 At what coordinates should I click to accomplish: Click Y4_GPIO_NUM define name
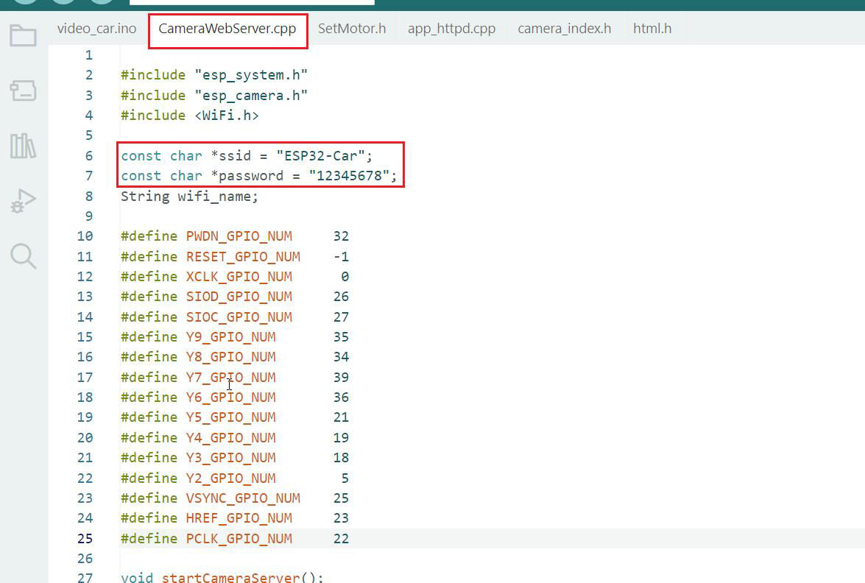point(230,438)
